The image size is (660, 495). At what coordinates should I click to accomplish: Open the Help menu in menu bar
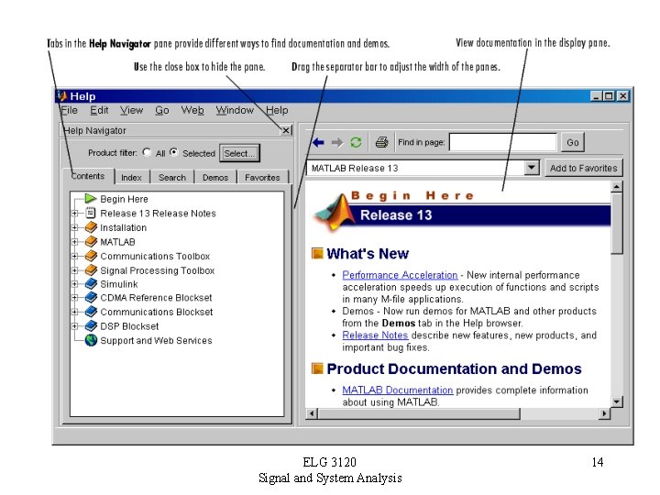coord(277,110)
